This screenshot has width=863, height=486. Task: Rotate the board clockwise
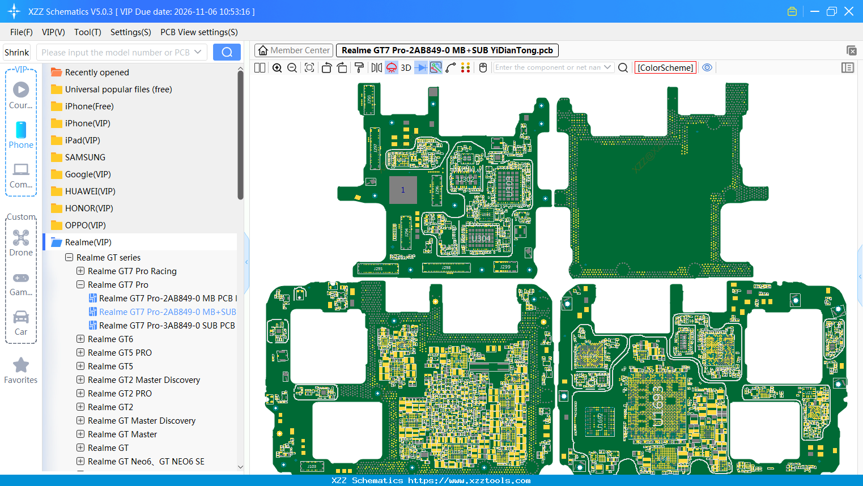pyautogui.click(x=342, y=67)
